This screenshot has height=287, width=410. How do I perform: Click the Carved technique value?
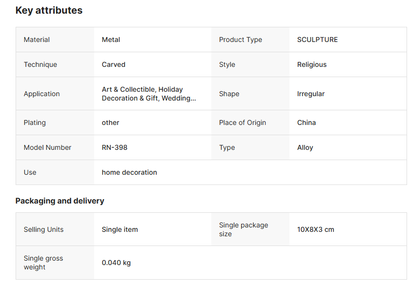point(113,64)
